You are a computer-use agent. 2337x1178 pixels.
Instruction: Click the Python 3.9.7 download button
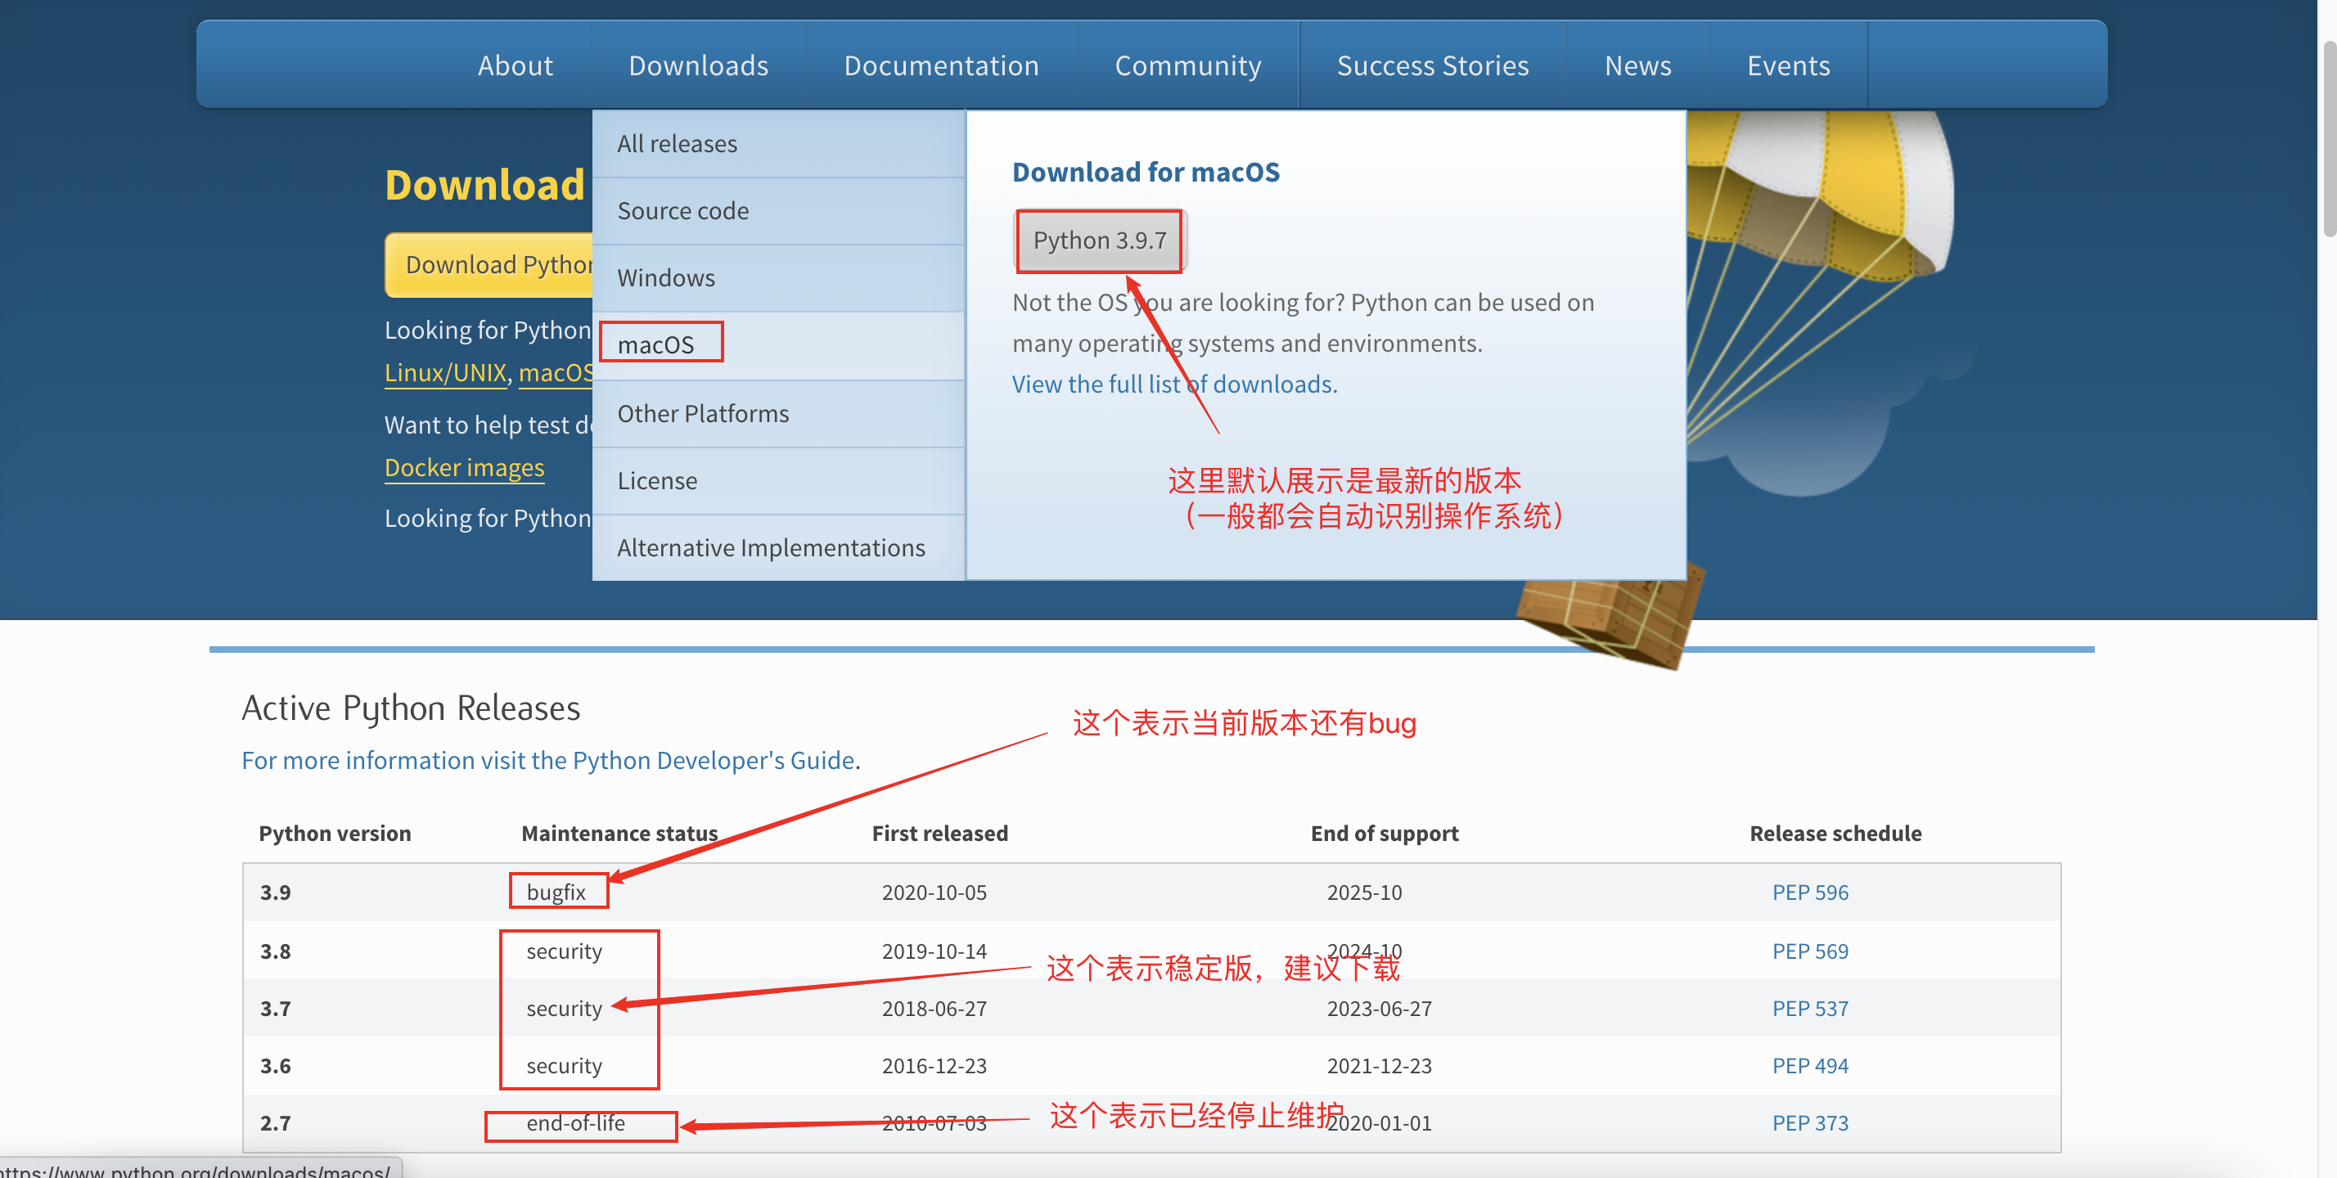point(1099,241)
